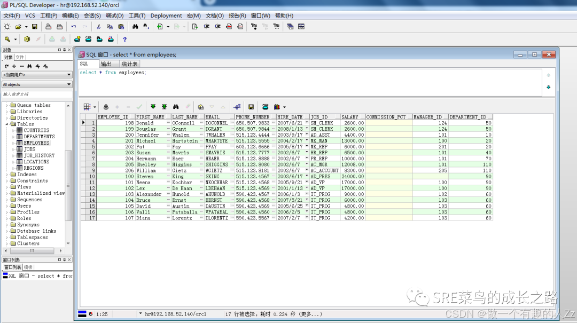The height and width of the screenshot is (323, 577).
Task: Expand the Sequences tree node
Action: pyautogui.click(x=6, y=200)
